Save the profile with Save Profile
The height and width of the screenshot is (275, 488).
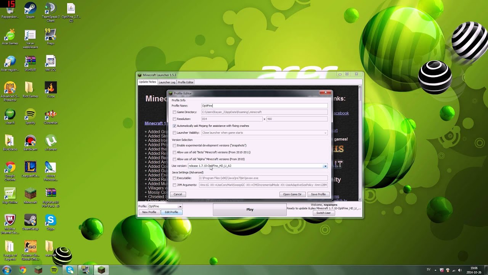(x=318, y=194)
